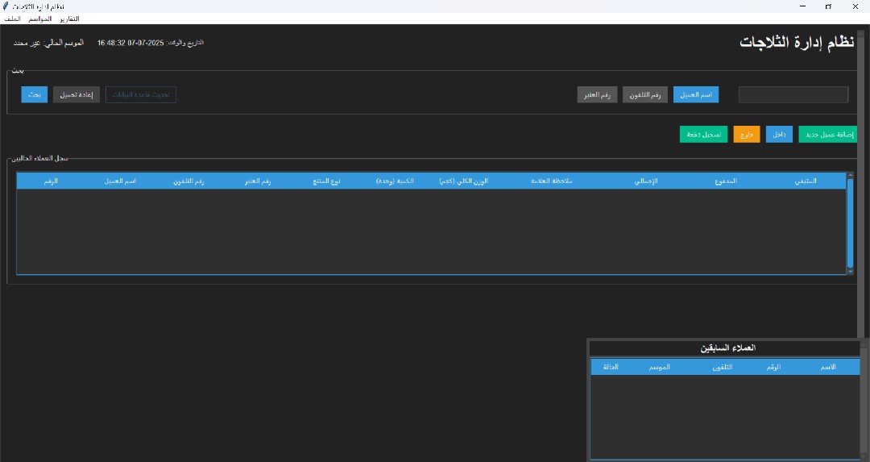Select search by رقم التلفون (phone number)
870x462 pixels.
pyautogui.click(x=645, y=94)
